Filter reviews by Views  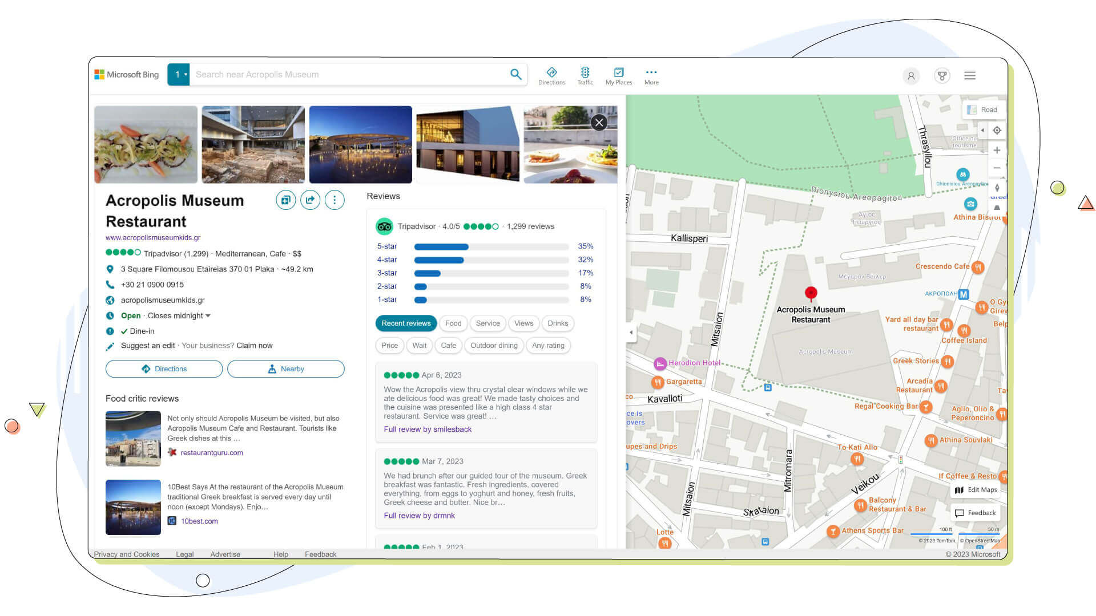[x=523, y=323]
